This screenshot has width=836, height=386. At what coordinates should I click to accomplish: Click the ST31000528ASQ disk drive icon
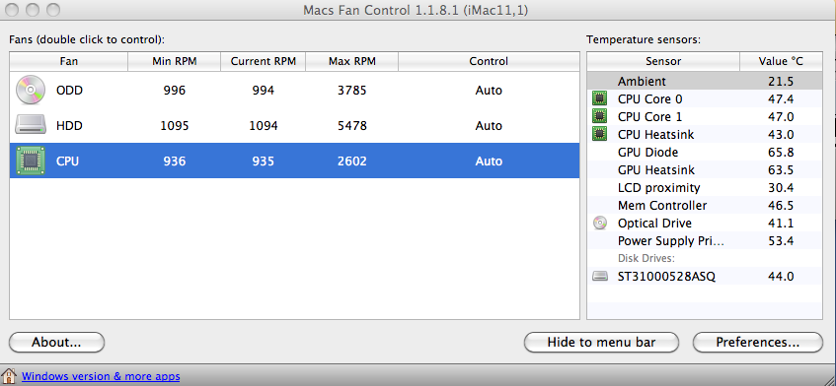(600, 277)
